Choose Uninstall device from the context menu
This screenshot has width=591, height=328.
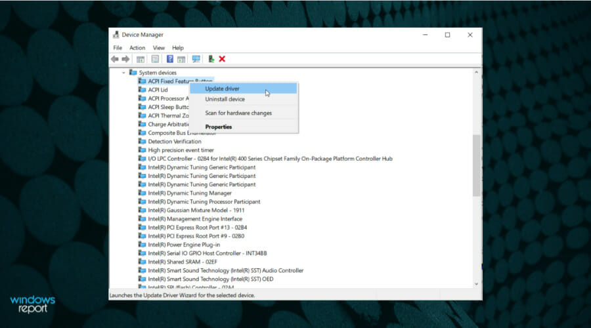(x=243, y=99)
